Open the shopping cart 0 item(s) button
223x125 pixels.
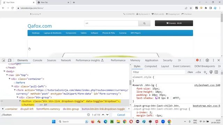point(174,23)
